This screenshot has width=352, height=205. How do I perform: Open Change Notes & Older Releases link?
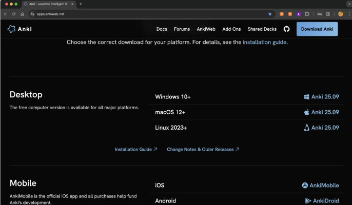click(203, 149)
